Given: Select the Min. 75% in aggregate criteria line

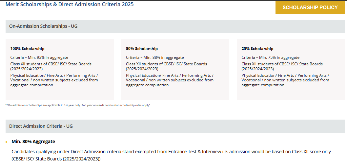Looking at the screenshot, I should (271, 58).
